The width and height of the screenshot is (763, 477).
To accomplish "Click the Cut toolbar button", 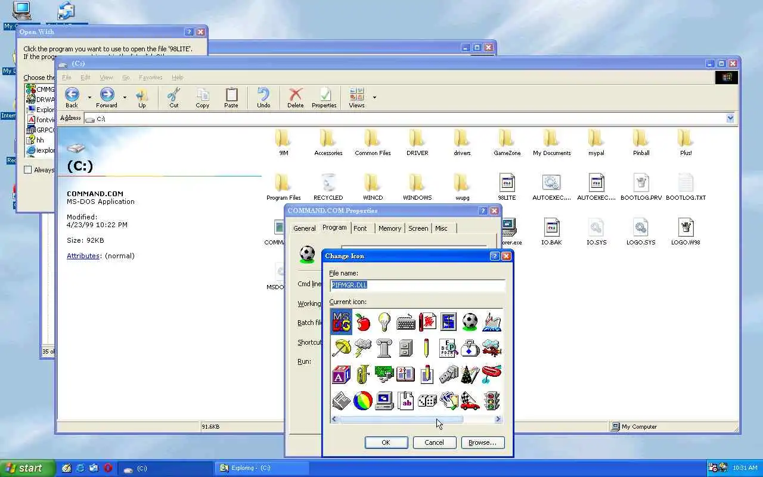I will click(x=173, y=98).
